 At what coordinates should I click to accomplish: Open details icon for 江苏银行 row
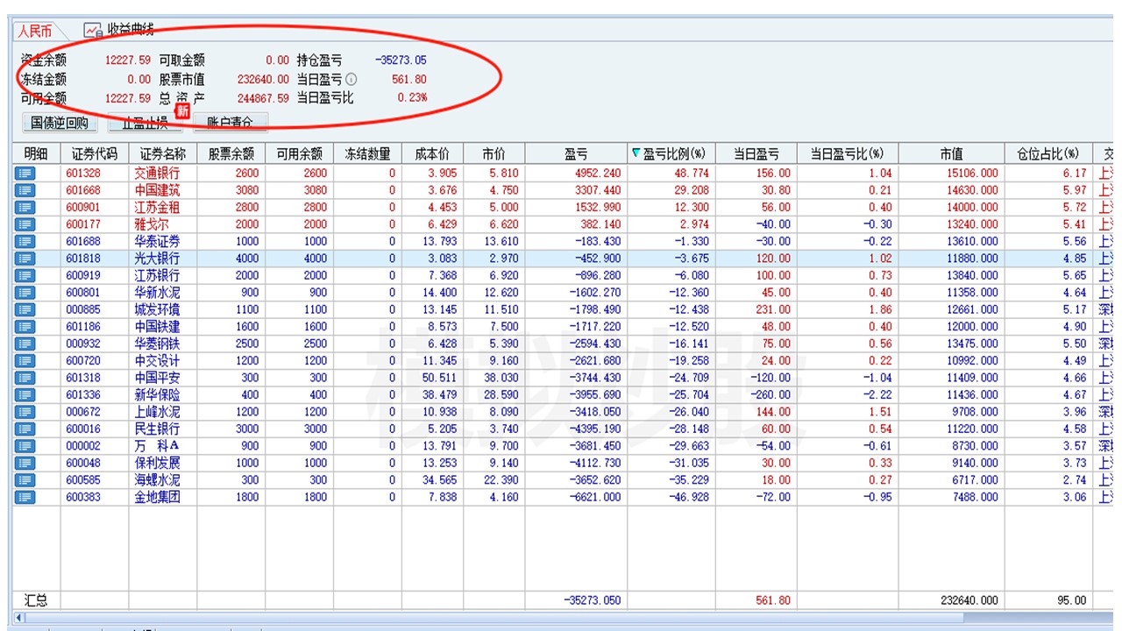coord(25,275)
